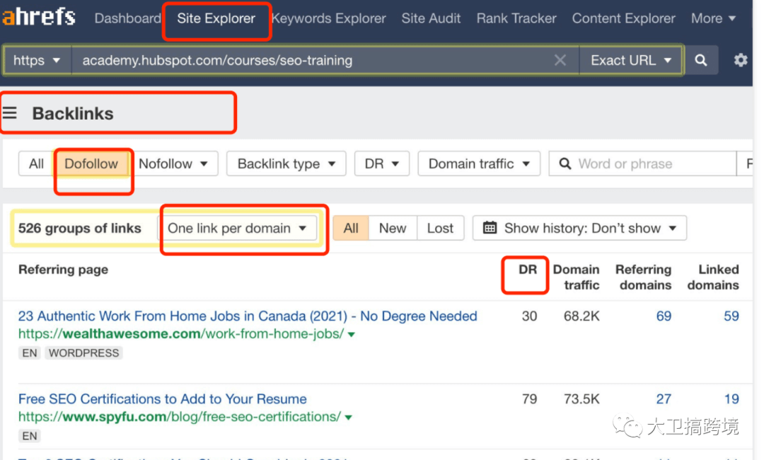Open the Backlink type dropdown
Viewport: 764px width, 460px height.
point(286,163)
